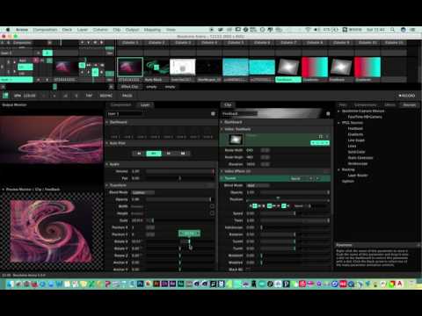Switch to the Composition properties tab
The width and height of the screenshot is (422, 316).
click(121, 104)
